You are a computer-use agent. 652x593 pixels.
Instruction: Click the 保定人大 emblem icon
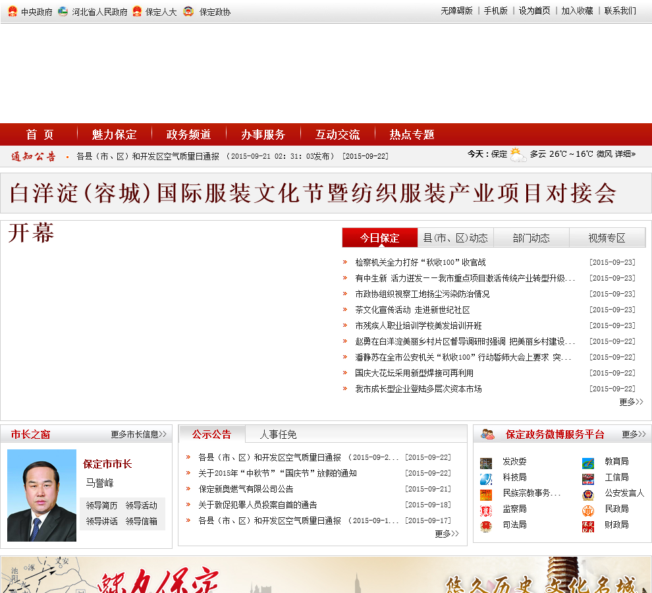click(137, 11)
